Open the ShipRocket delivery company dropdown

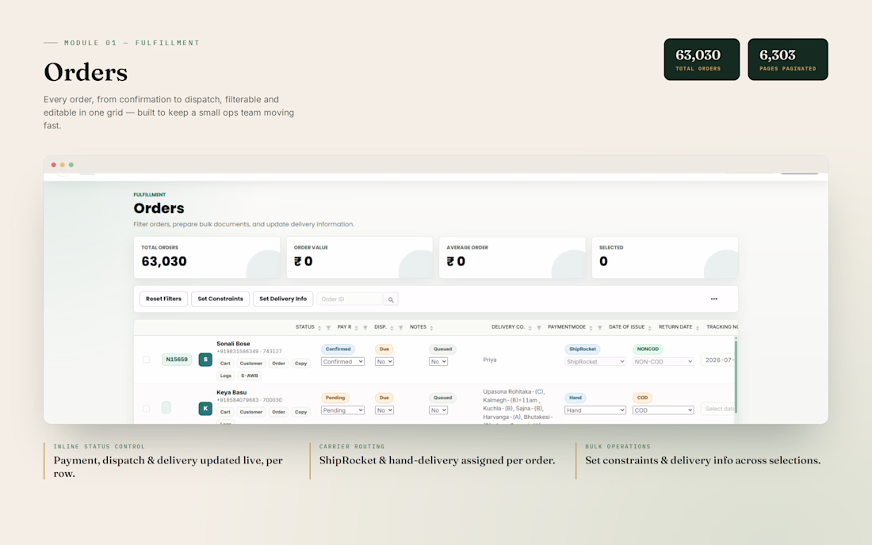click(x=595, y=362)
